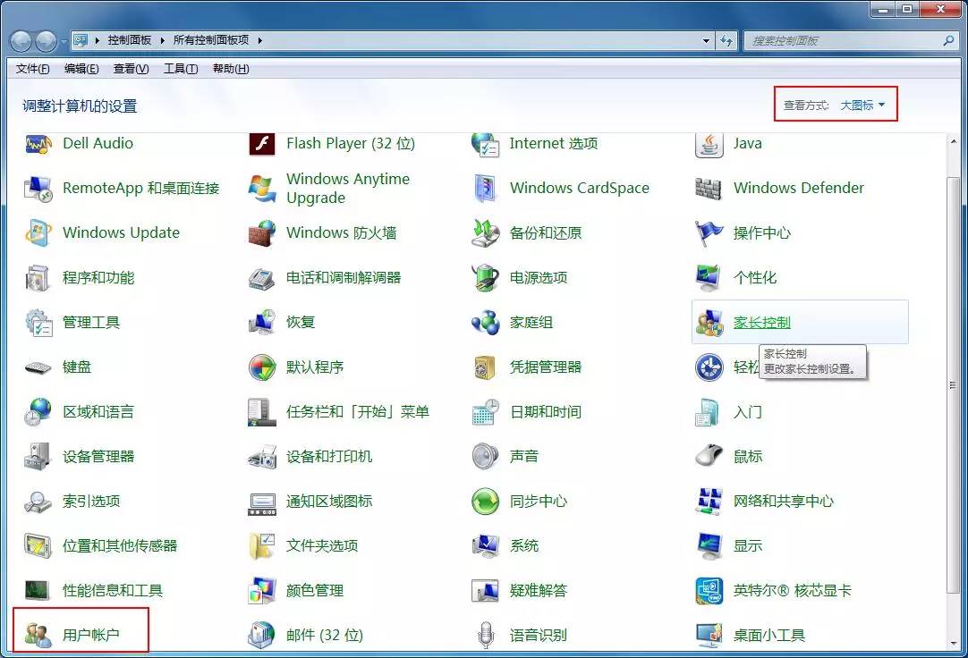Select the 默认程序 icon
Image resolution: width=968 pixels, height=658 pixels.
tap(262, 367)
